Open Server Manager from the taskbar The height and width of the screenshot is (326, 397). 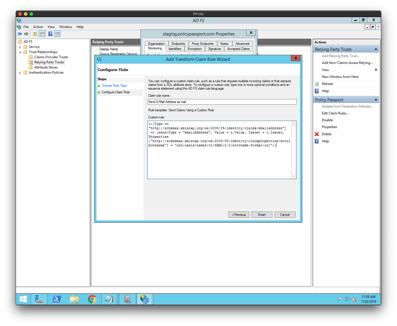39,299
